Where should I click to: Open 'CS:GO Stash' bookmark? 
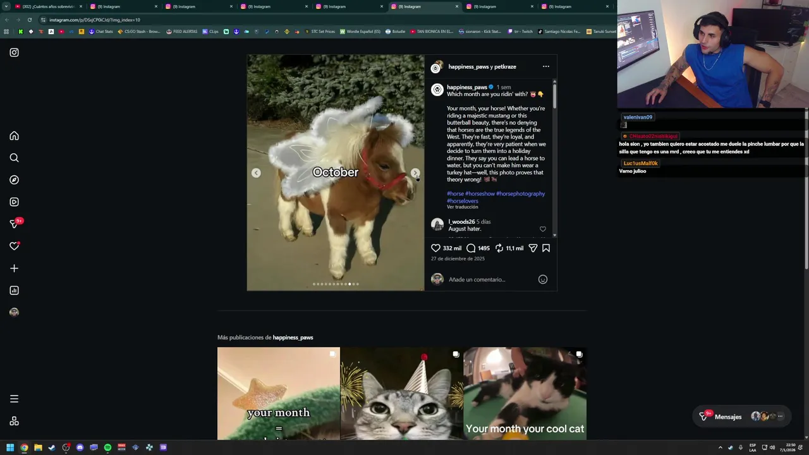pos(139,32)
